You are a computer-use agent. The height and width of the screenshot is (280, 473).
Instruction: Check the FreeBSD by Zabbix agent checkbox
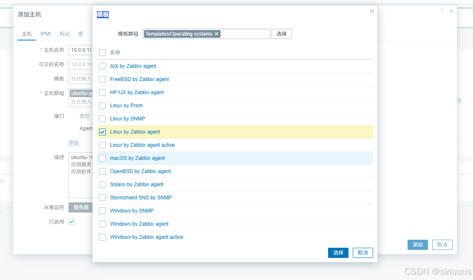[102, 79]
